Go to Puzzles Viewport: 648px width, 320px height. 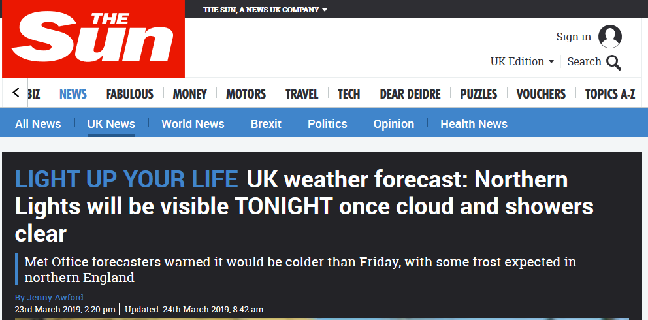pyautogui.click(x=478, y=94)
